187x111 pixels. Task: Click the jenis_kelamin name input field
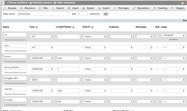tap(15, 67)
